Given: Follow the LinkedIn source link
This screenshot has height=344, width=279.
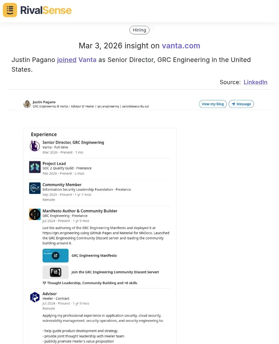Looking at the screenshot, I should (255, 82).
